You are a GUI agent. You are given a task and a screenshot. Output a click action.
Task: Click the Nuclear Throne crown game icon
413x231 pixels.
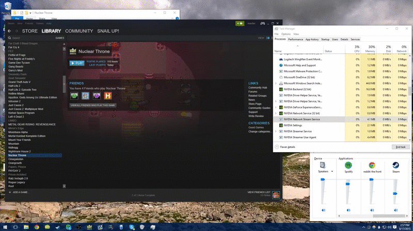tap(73, 51)
